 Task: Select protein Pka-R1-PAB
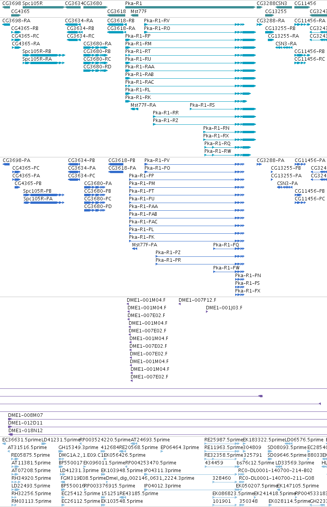point(143,214)
